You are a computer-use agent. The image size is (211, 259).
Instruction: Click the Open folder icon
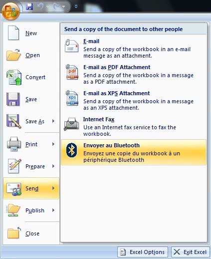tap(13, 55)
